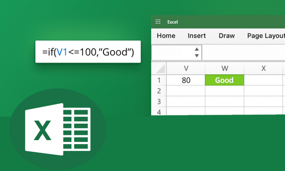
Task: Click into the formula bar
Action: coord(244,52)
